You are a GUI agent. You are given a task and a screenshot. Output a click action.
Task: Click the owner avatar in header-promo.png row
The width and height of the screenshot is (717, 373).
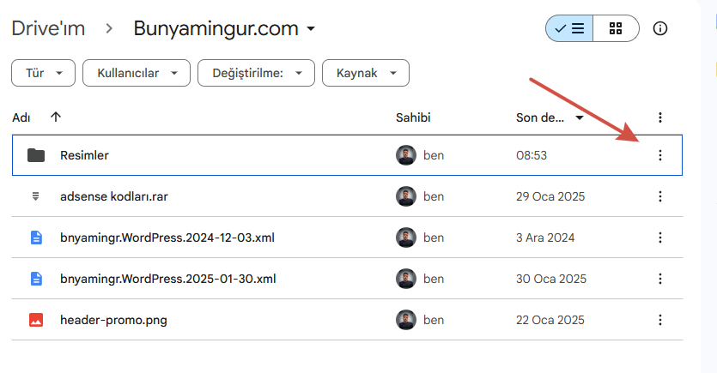(405, 320)
